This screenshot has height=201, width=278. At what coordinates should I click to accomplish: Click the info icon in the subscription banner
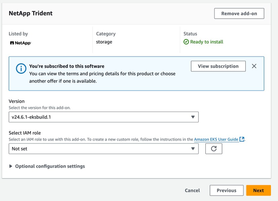point(21,68)
